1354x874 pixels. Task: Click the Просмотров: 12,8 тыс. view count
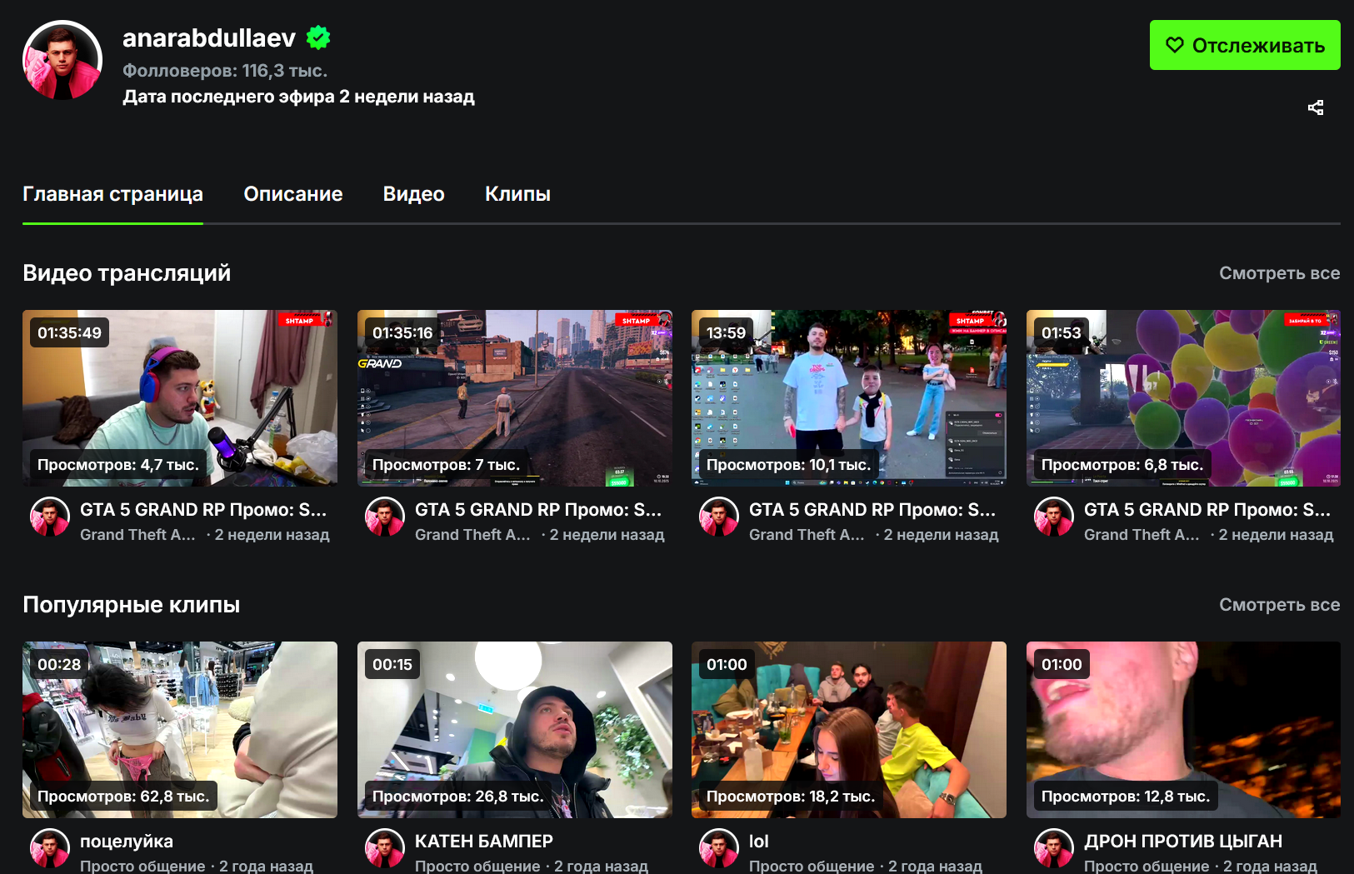coord(1126,797)
